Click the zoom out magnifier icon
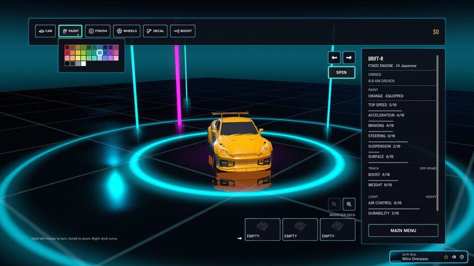Image resolution: width=474 pixels, height=266 pixels. point(334,204)
